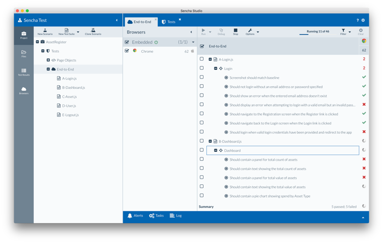This screenshot has width=383, height=243.
Task: Open the Embedded row dropdown arrow
Action: coord(193,42)
